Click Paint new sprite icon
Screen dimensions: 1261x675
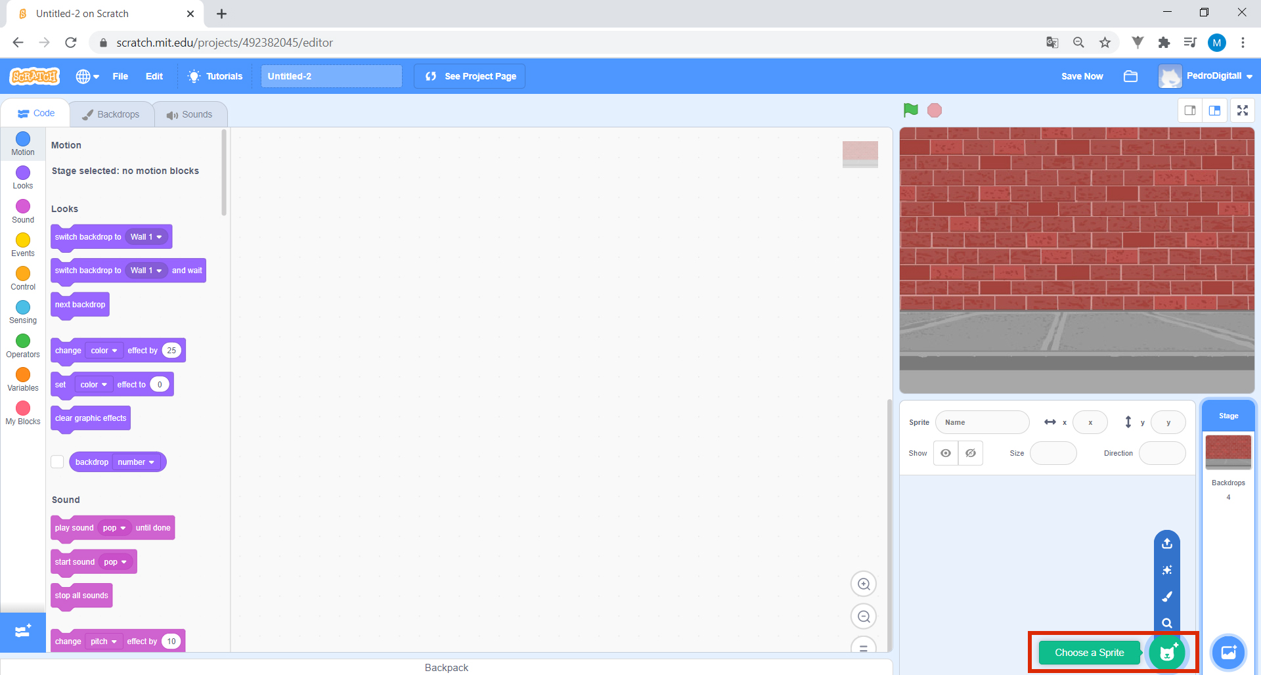click(1167, 596)
